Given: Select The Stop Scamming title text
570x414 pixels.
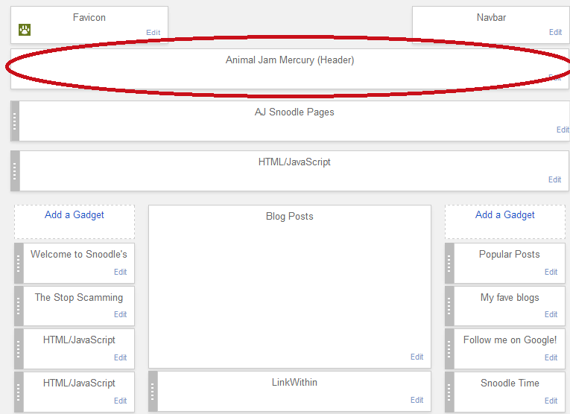Looking at the screenshot, I should click(79, 297).
